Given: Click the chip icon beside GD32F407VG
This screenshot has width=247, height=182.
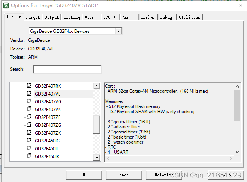Looking at the screenshot, I should pyautogui.click(x=29, y=101).
